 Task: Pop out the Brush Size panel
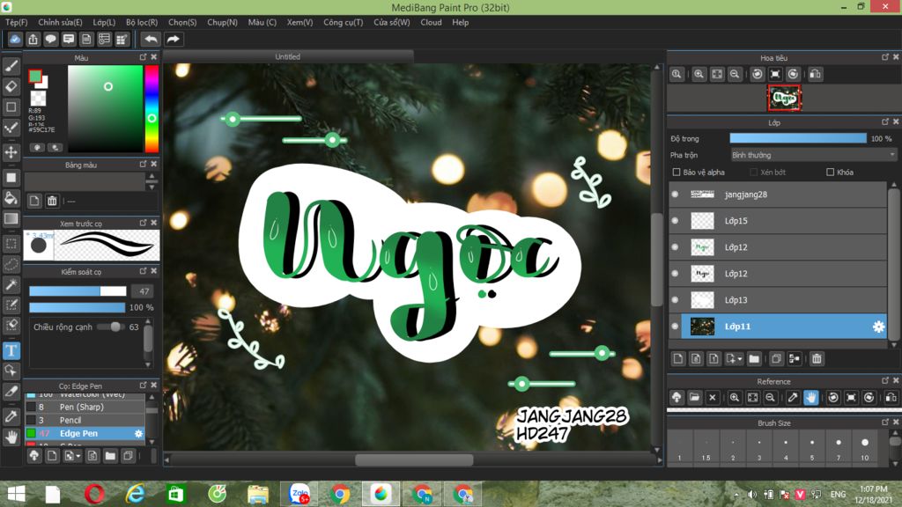pos(885,422)
